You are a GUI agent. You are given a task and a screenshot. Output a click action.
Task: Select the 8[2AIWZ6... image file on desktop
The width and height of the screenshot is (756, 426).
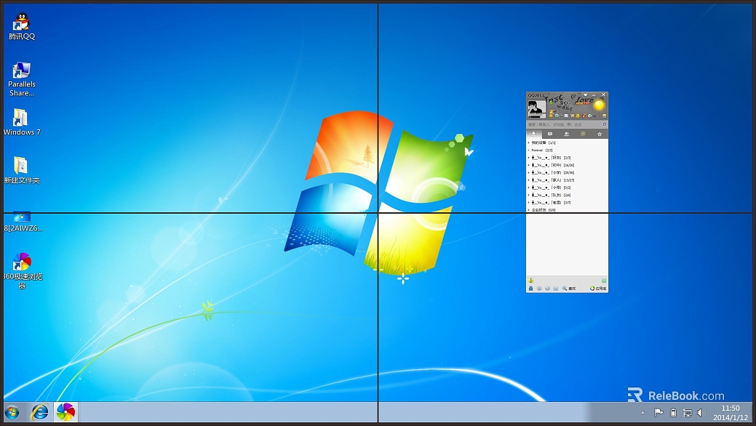click(x=22, y=222)
